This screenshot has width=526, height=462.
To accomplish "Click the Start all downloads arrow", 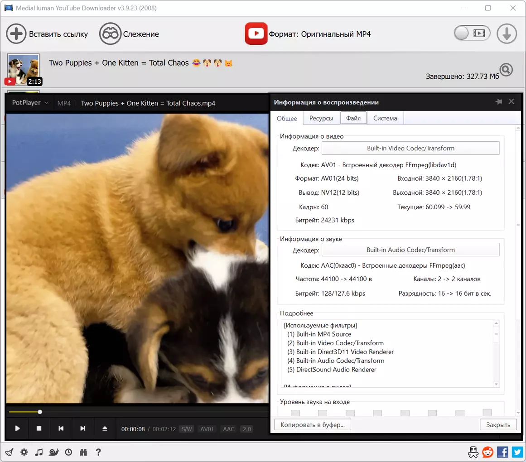I will point(507,34).
